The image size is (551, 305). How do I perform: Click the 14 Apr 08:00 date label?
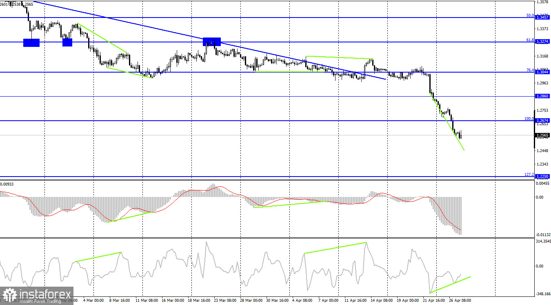point(382,300)
